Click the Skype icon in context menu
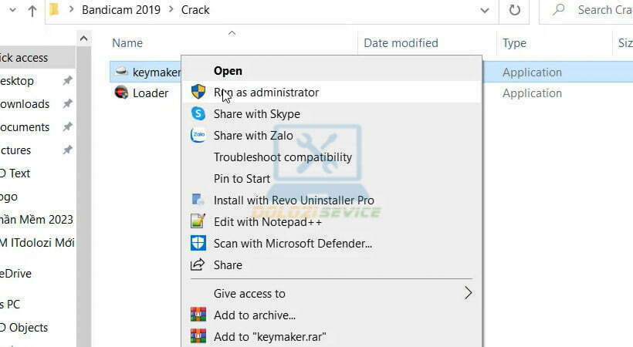The width and height of the screenshot is (633, 347). (x=198, y=114)
